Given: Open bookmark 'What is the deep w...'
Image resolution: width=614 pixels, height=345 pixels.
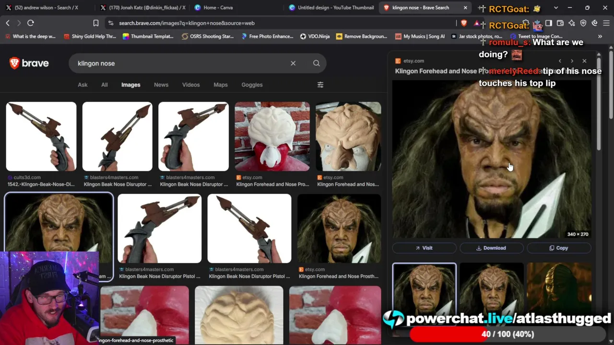Looking at the screenshot, I should click(30, 36).
